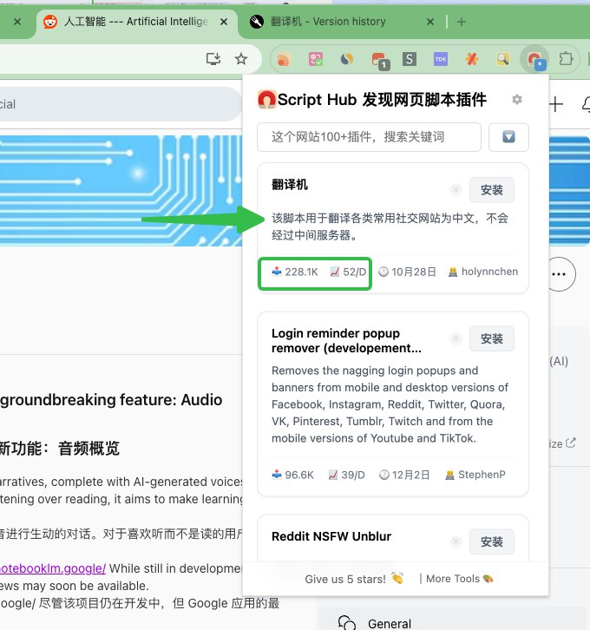This screenshot has width=590, height=630.
Task: Click the pink translate extension icon
Action: (x=315, y=59)
